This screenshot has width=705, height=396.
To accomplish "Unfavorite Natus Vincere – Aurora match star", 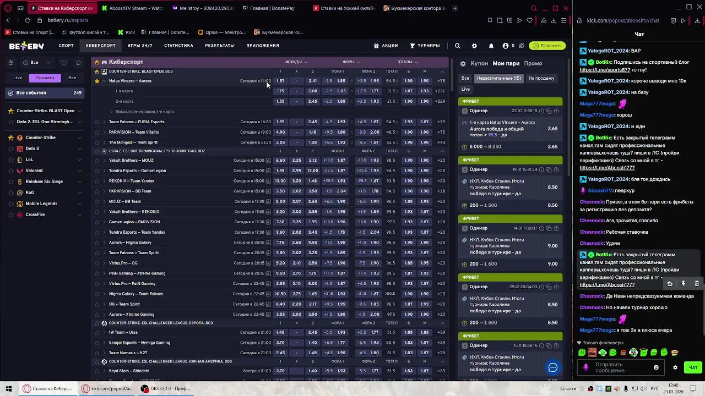I will coord(97,81).
